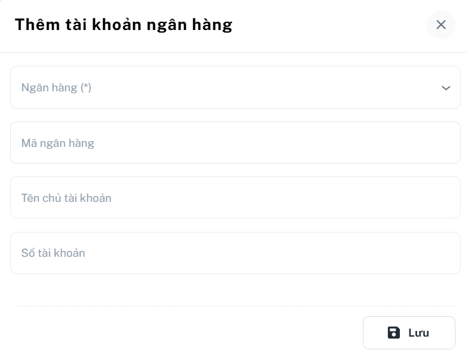Click the Lưu text label
This screenshot has height=359, width=467.
tap(418, 333)
